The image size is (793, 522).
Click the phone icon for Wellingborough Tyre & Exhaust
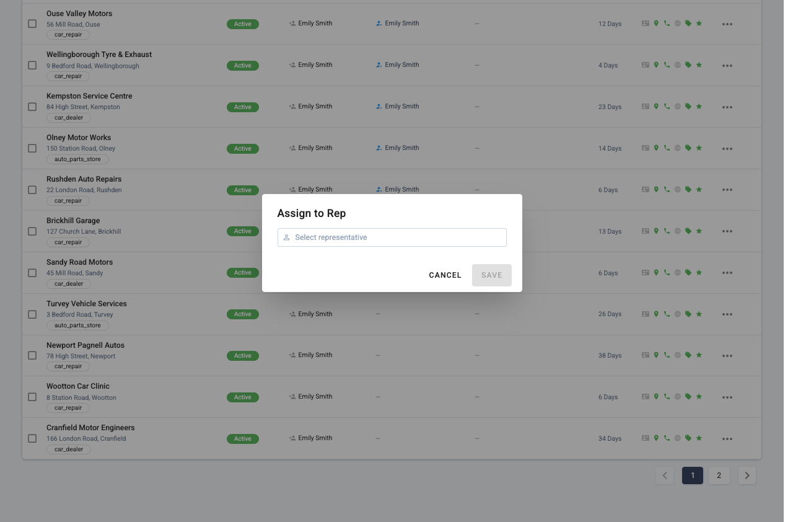click(667, 65)
